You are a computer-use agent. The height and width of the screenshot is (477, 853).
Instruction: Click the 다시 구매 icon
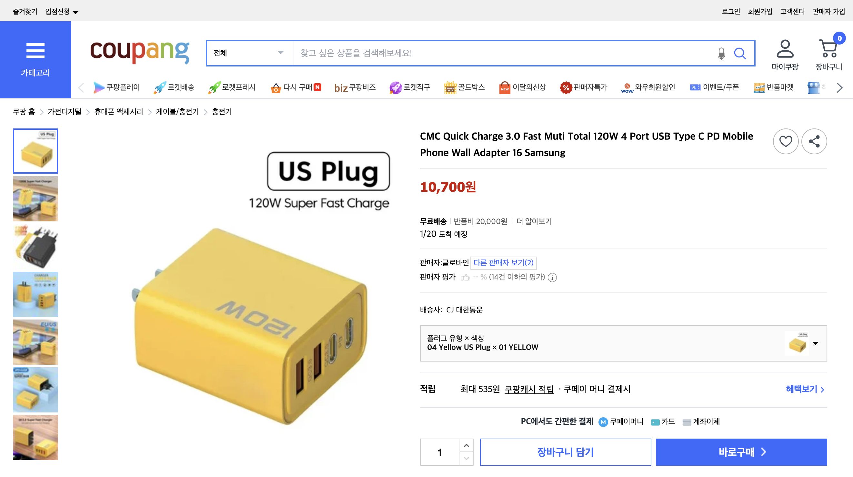click(x=296, y=87)
